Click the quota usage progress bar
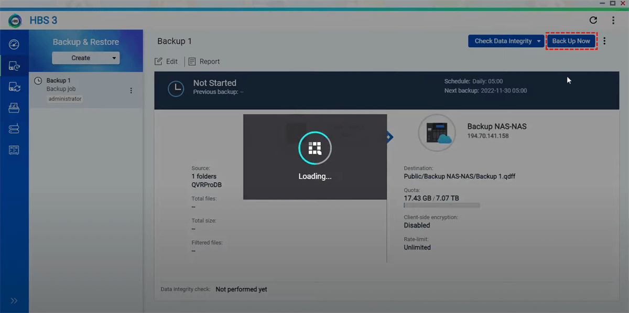 pyautogui.click(x=441, y=206)
